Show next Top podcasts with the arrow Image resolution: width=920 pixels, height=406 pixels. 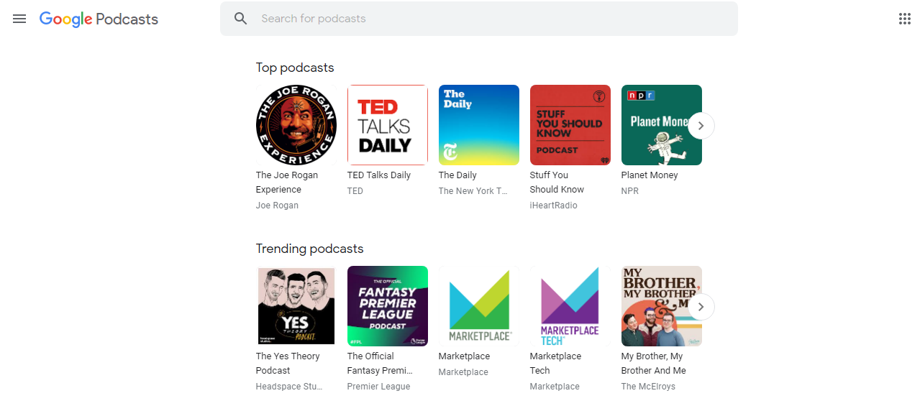coord(701,126)
